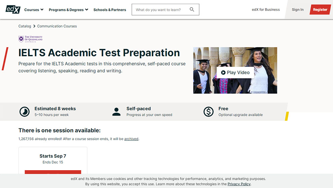Click the play circle icon on video

(223, 72)
